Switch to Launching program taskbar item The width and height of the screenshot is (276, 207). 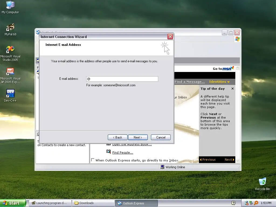point(50,203)
